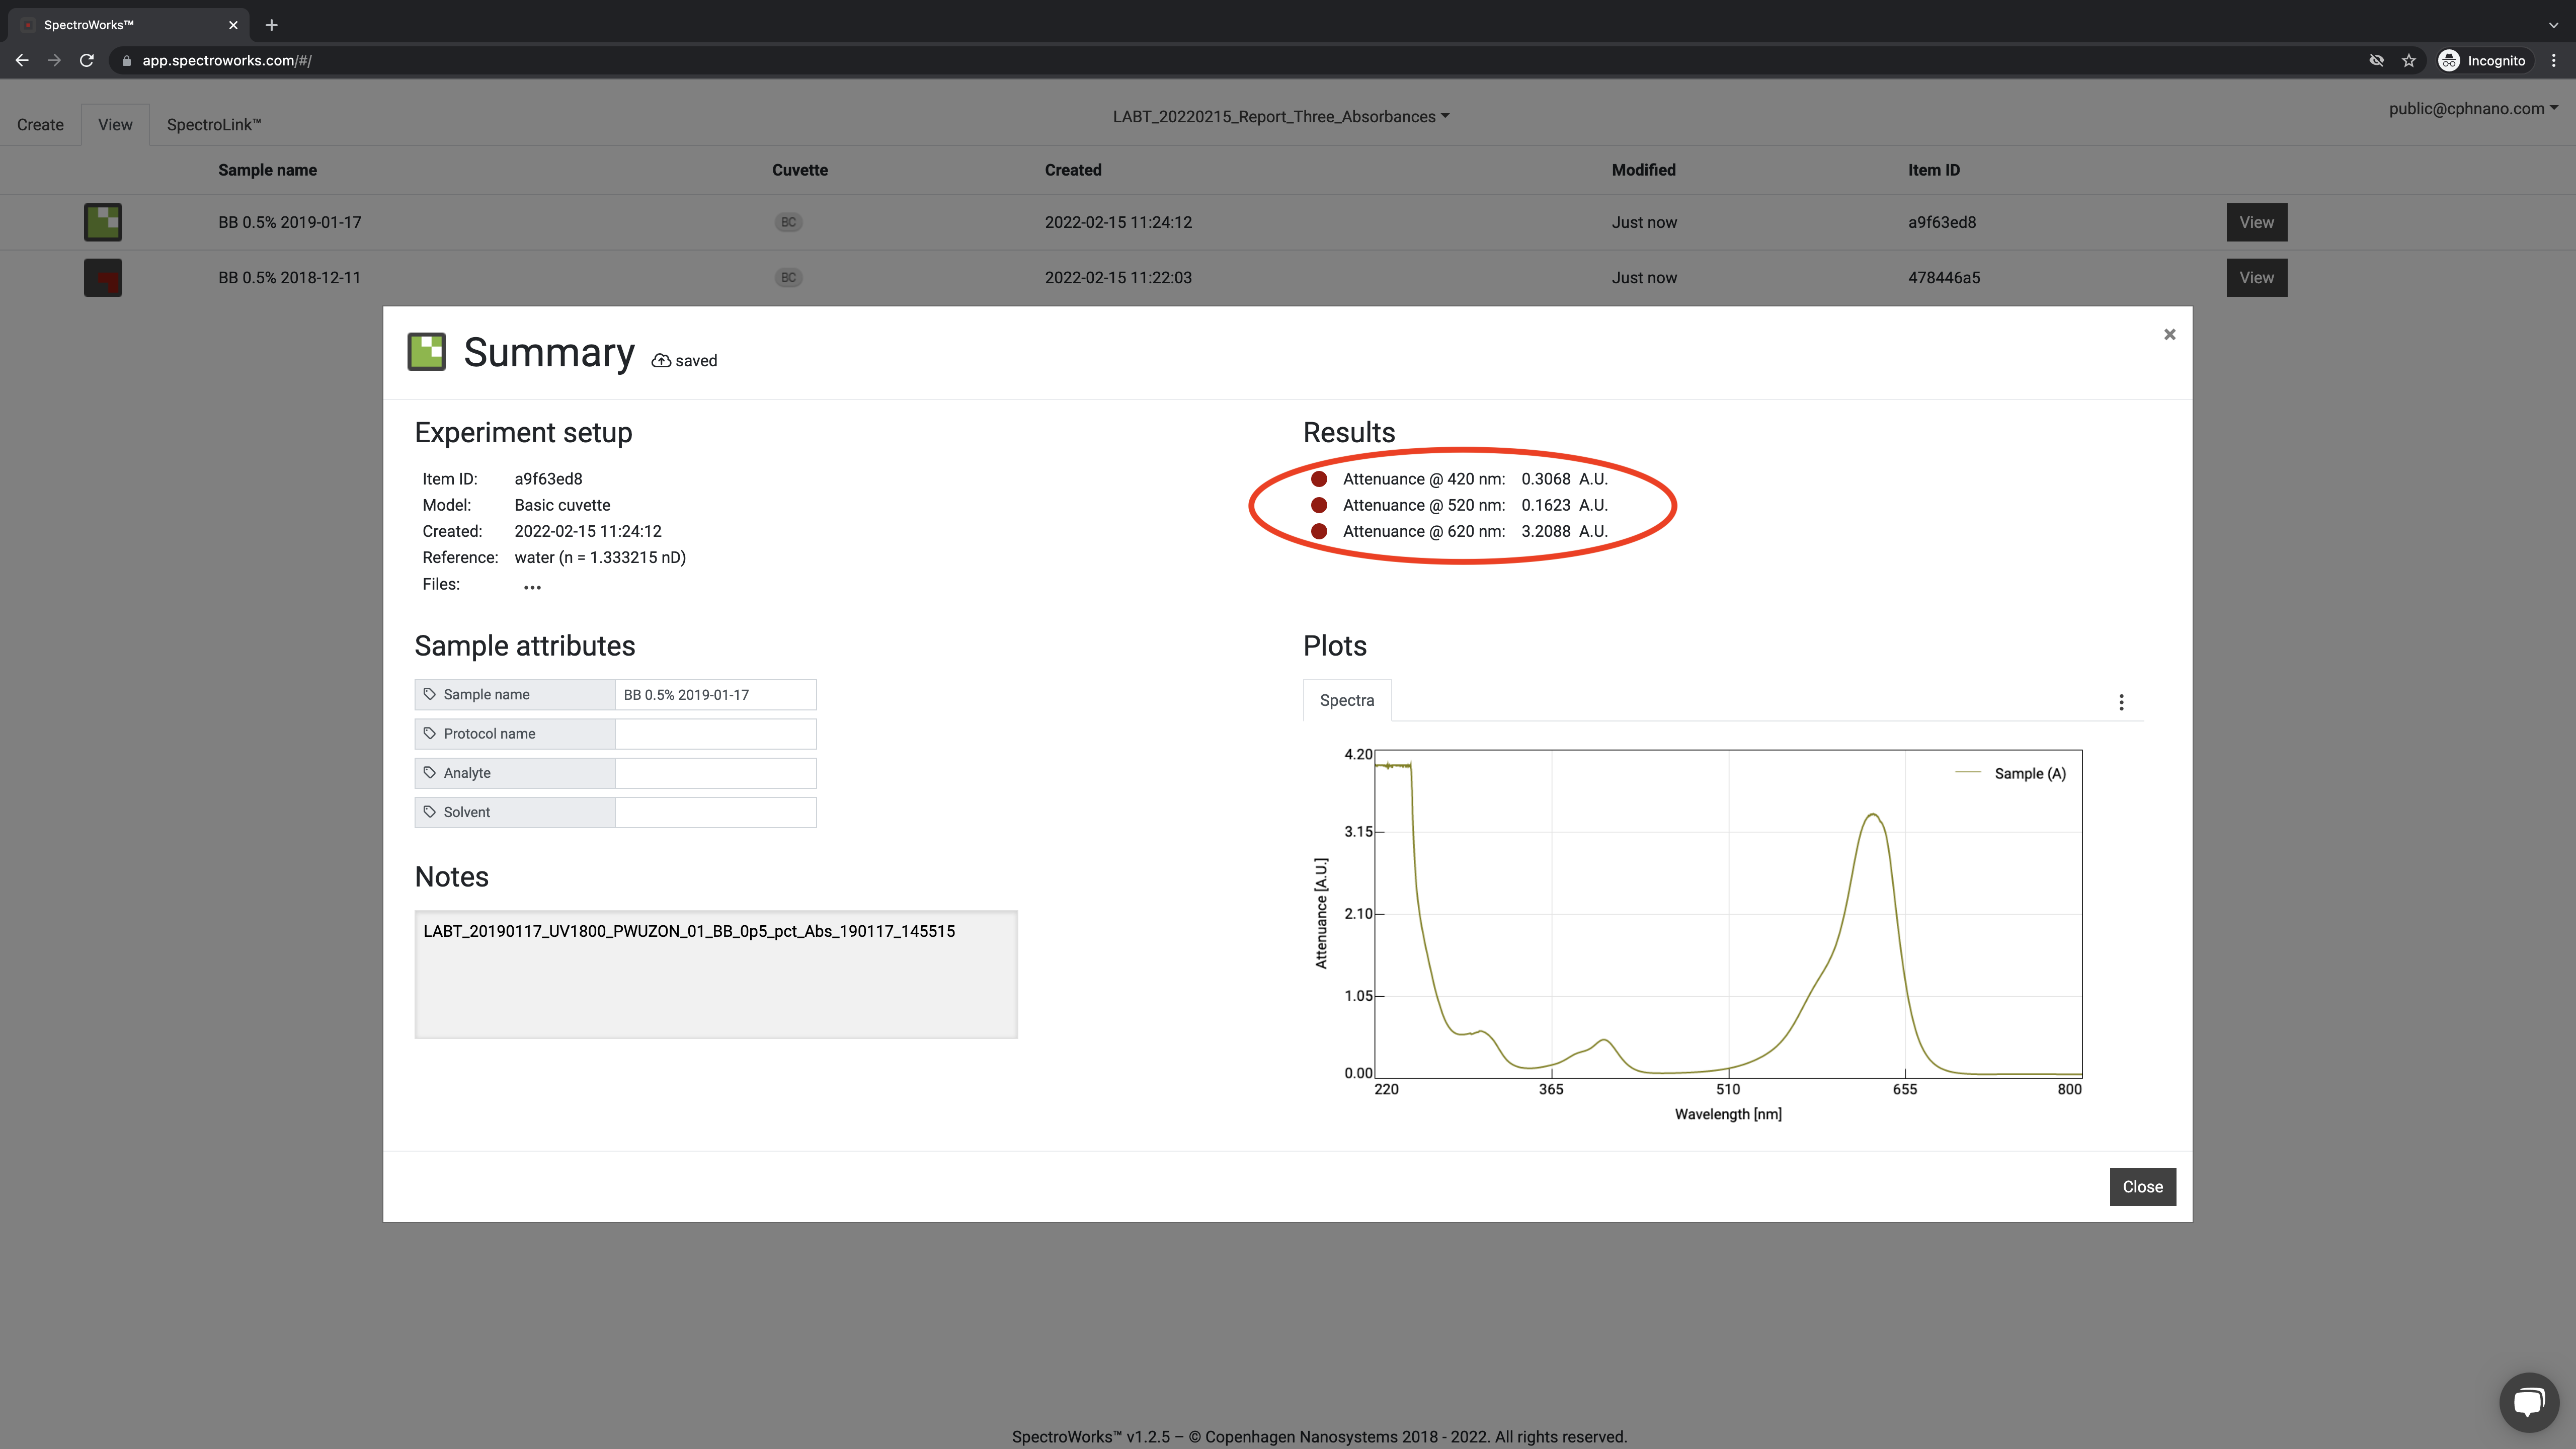
Task: Select item ID text a9f63ed8 in table
Action: (x=1941, y=222)
